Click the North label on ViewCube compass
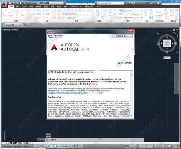 [x=167, y=35]
